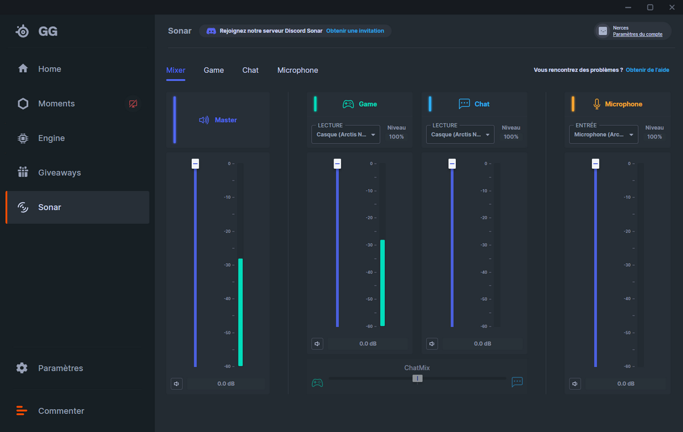The image size is (683, 432).
Task: Click the Game 'Niveau 100%' text
Action: tap(397, 132)
